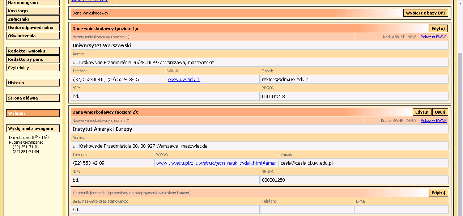Open the Harmonogram menu item
463x216 pixels.
click(33, 3)
